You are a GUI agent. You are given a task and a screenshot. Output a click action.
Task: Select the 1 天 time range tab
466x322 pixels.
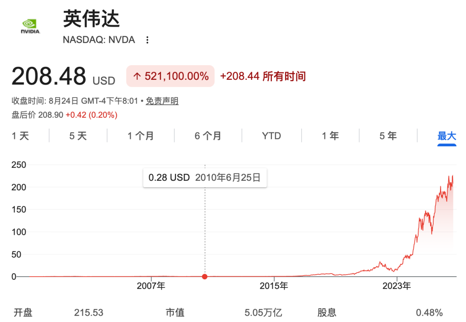[20, 136]
